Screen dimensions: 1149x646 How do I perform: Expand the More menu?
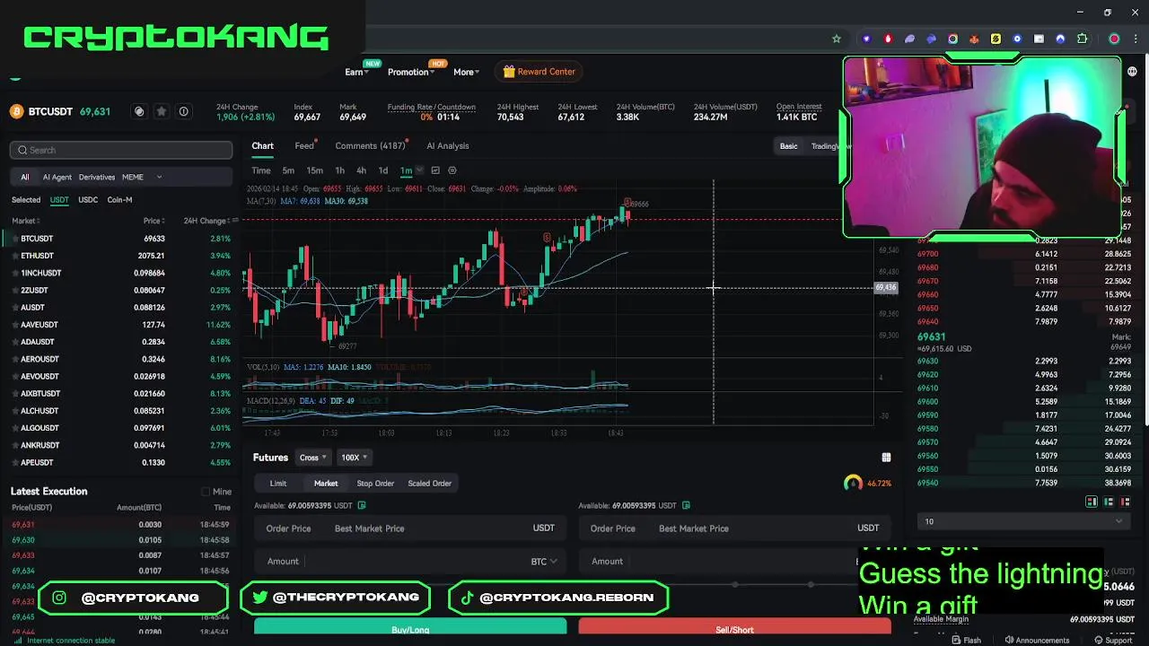click(466, 72)
